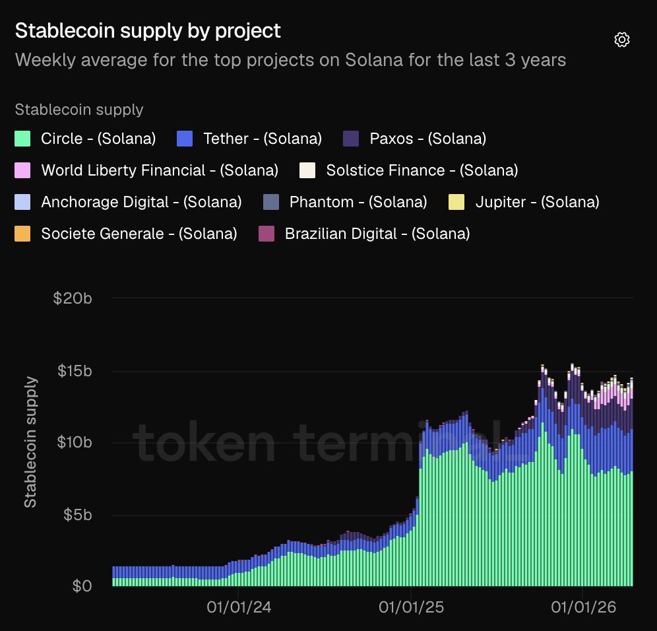Click the World Liberty Financial pink swatch
This screenshot has height=631, width=657.
click(23, 170)
